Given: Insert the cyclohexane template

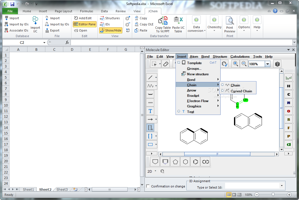Looking at the screenshot, I should tap(185, 162).
